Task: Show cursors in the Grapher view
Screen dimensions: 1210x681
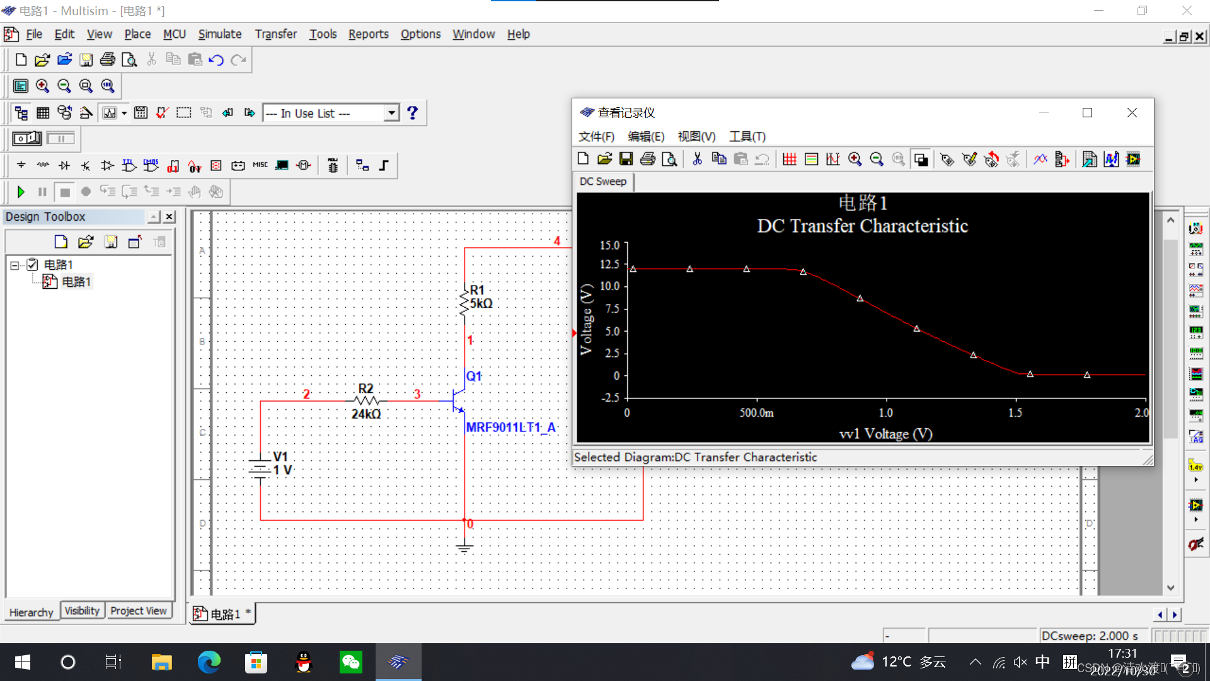Action: pyautogui.click(x=833, y=160)
